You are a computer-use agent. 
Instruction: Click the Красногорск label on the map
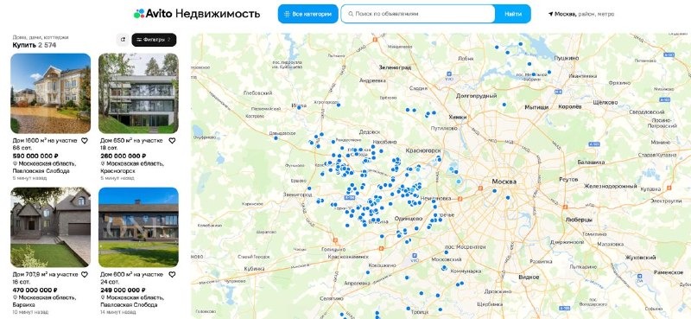pyautogui.click(x=423, y=150)
